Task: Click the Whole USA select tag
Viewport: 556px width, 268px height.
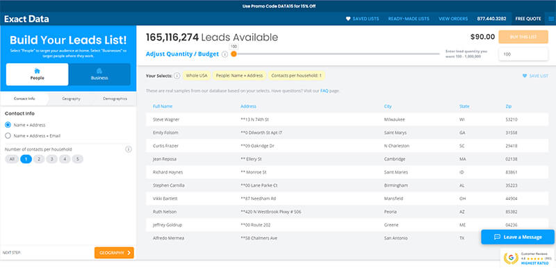Action: point(197,76)
